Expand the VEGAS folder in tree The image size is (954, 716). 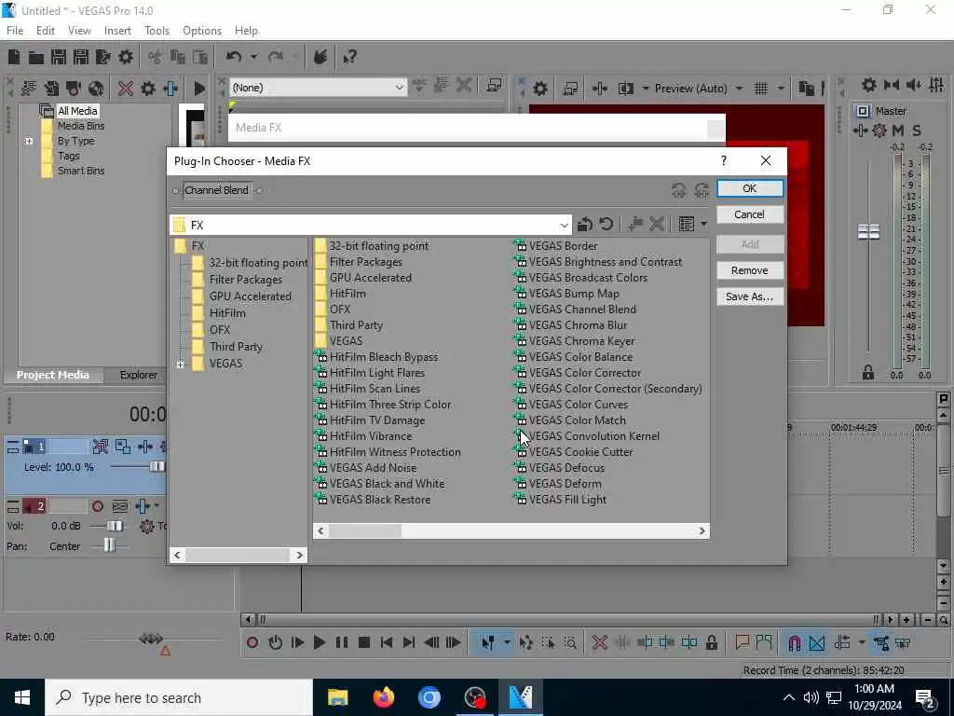pyautogui.click(x=180, y=365)
